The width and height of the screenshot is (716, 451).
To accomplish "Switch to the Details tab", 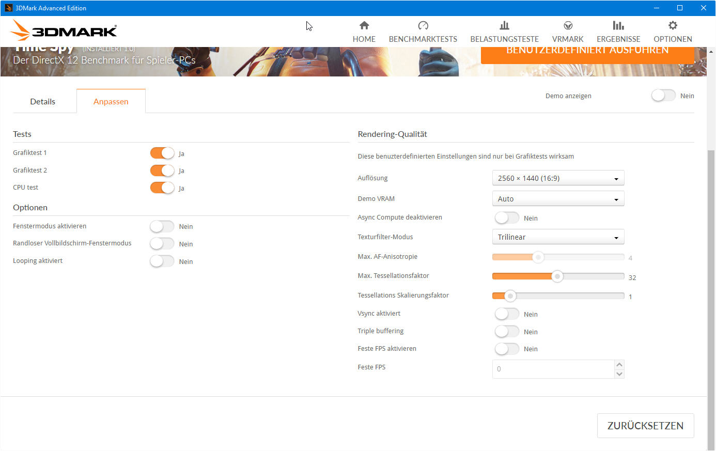I will (x=43, y=101).
